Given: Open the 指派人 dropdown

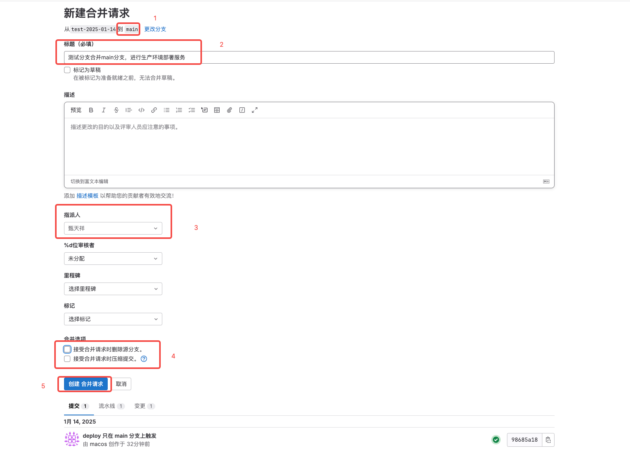Looking at the screenshot, I should (113, 228).
